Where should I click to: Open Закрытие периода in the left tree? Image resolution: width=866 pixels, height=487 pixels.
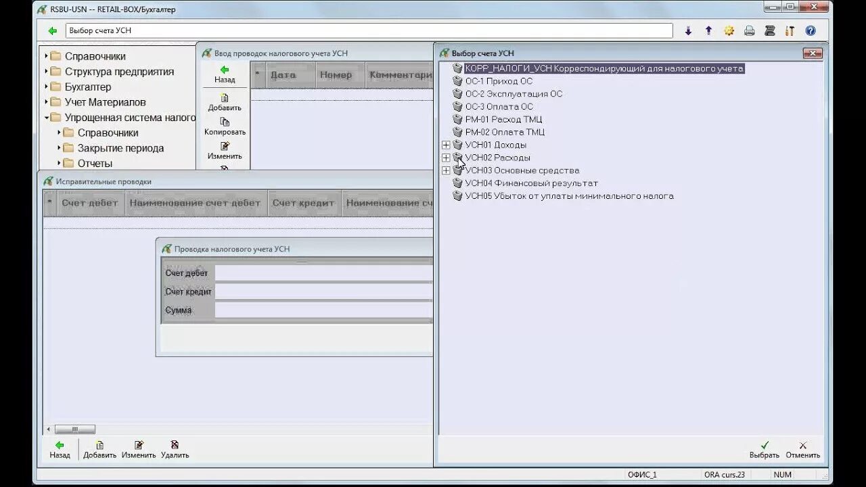[120, 148]
